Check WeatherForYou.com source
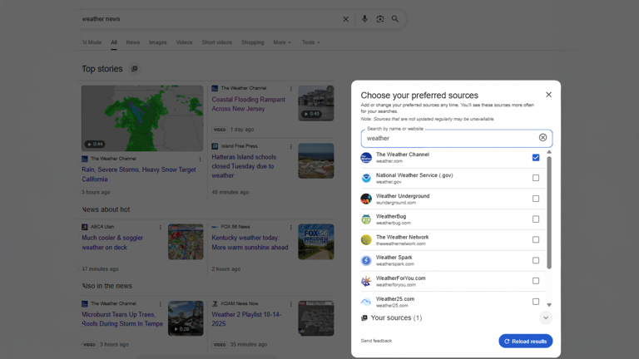Screen dimensions: 639x359 click(x=536, y=281)
